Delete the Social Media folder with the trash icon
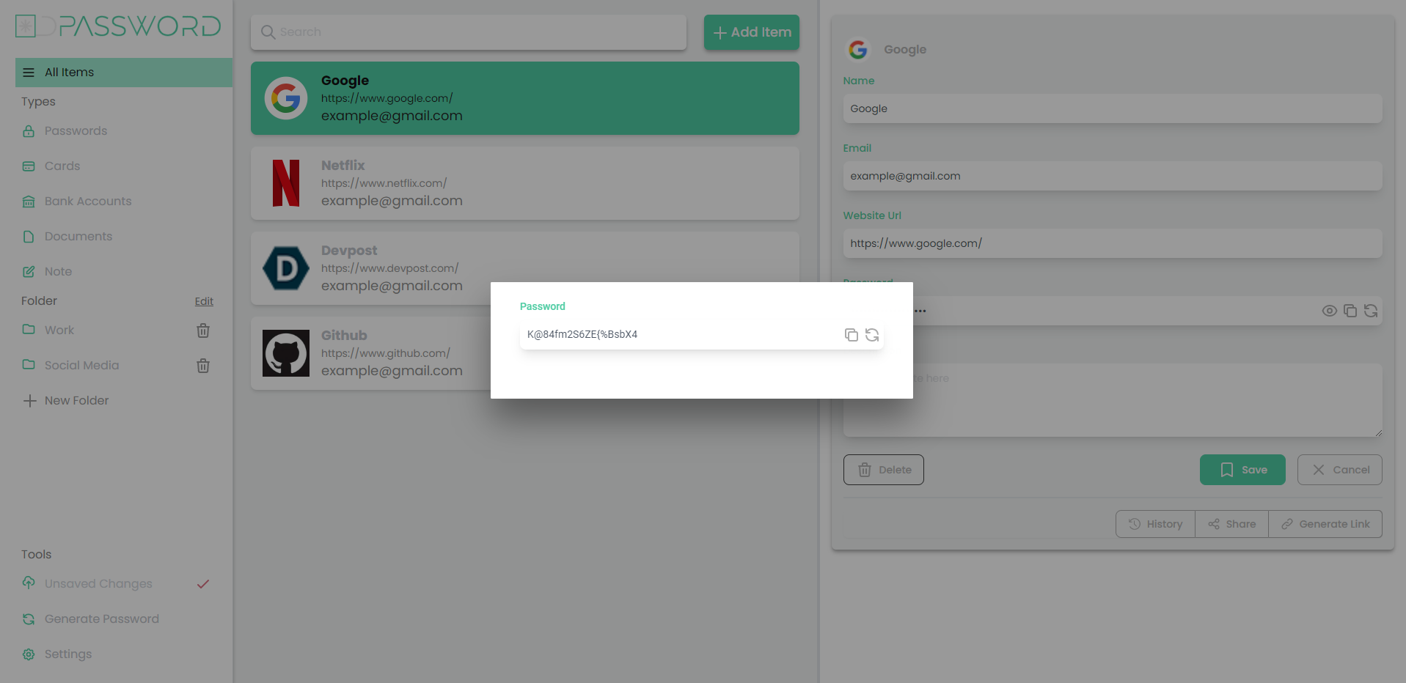The image size is (1406, 683). click(203, 366)
